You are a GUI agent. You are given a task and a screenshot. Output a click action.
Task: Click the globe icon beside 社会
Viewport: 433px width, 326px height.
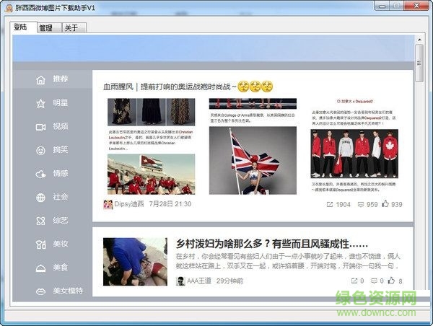click(x=40, y=198)
